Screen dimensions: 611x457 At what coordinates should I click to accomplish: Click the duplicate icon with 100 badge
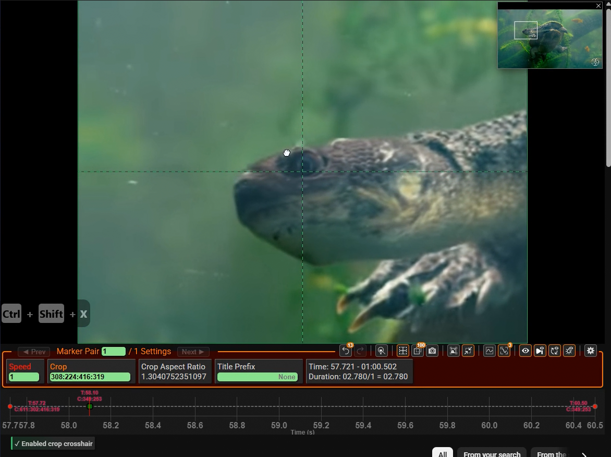tap(418, 351)
